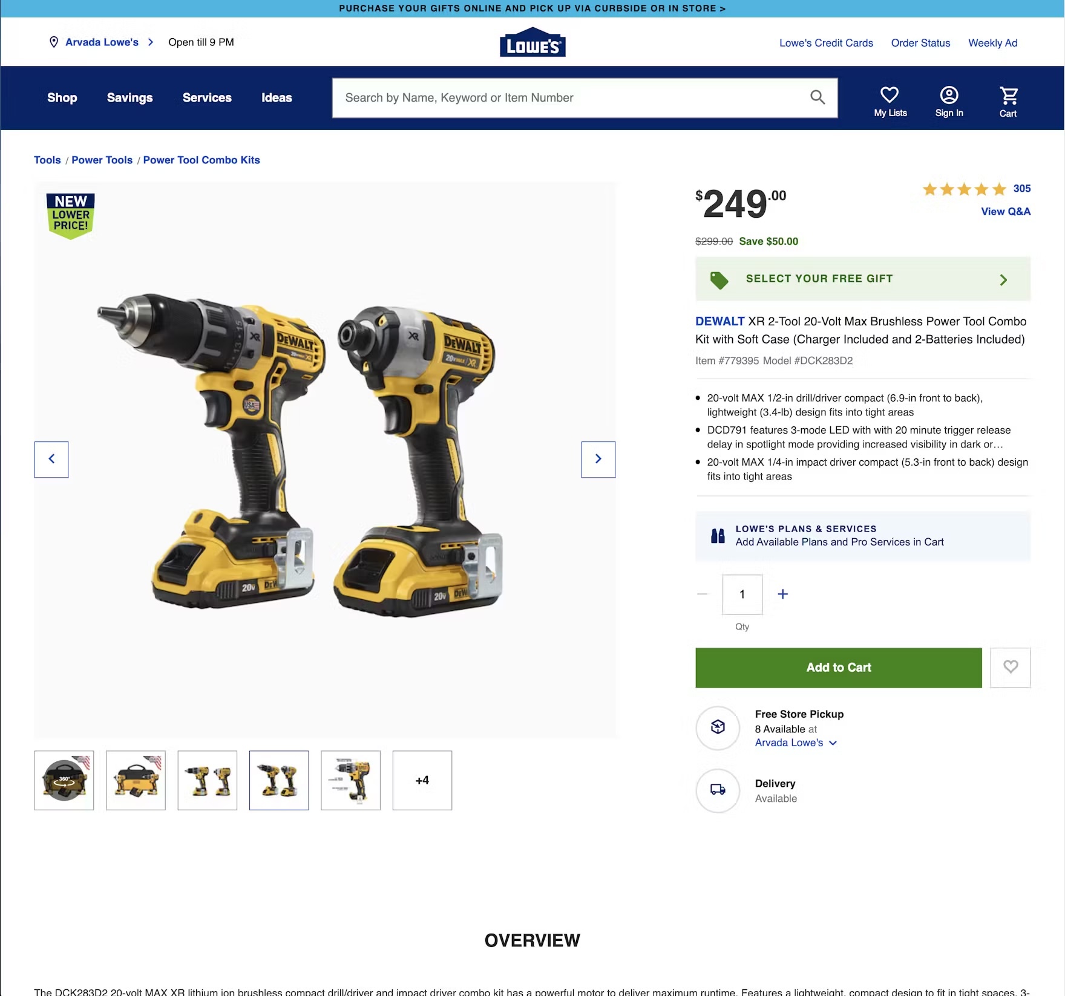Open the Savings menu
This screenshot has width=1065, height=996.
130,98
